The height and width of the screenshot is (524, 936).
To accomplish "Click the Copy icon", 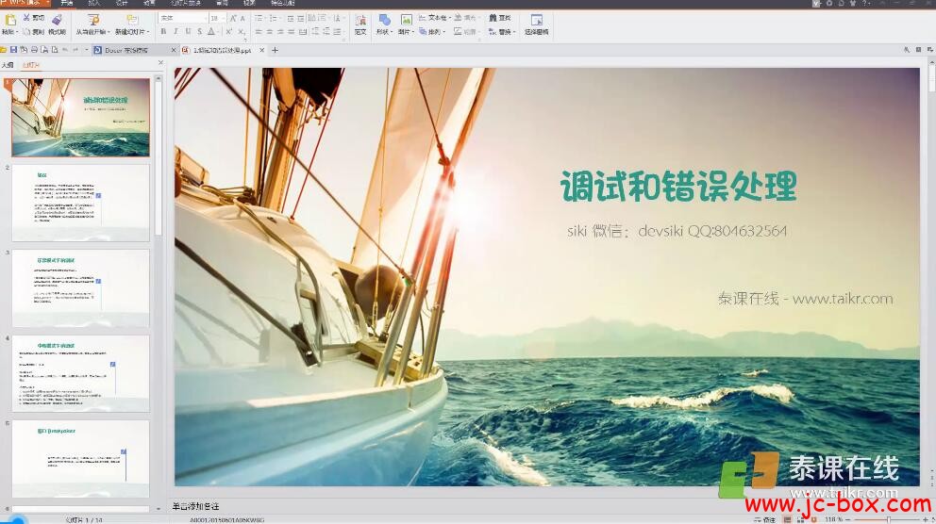I will pos(26,32).
